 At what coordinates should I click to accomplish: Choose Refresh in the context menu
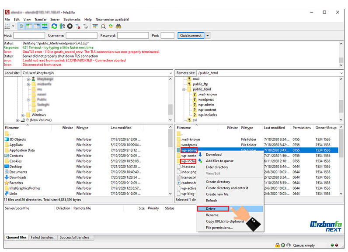click(230, 201)
